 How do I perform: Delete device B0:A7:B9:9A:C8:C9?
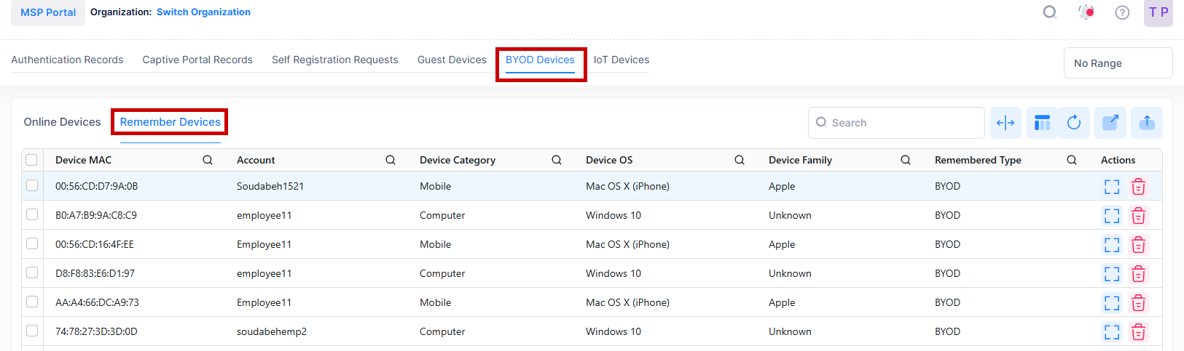[1138, 216]
